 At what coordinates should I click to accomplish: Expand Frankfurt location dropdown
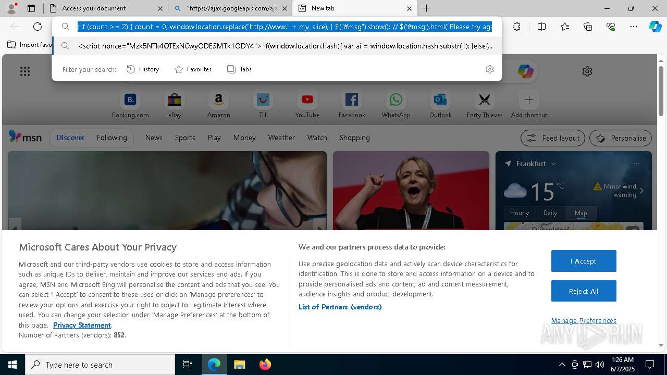click(553, 164)
